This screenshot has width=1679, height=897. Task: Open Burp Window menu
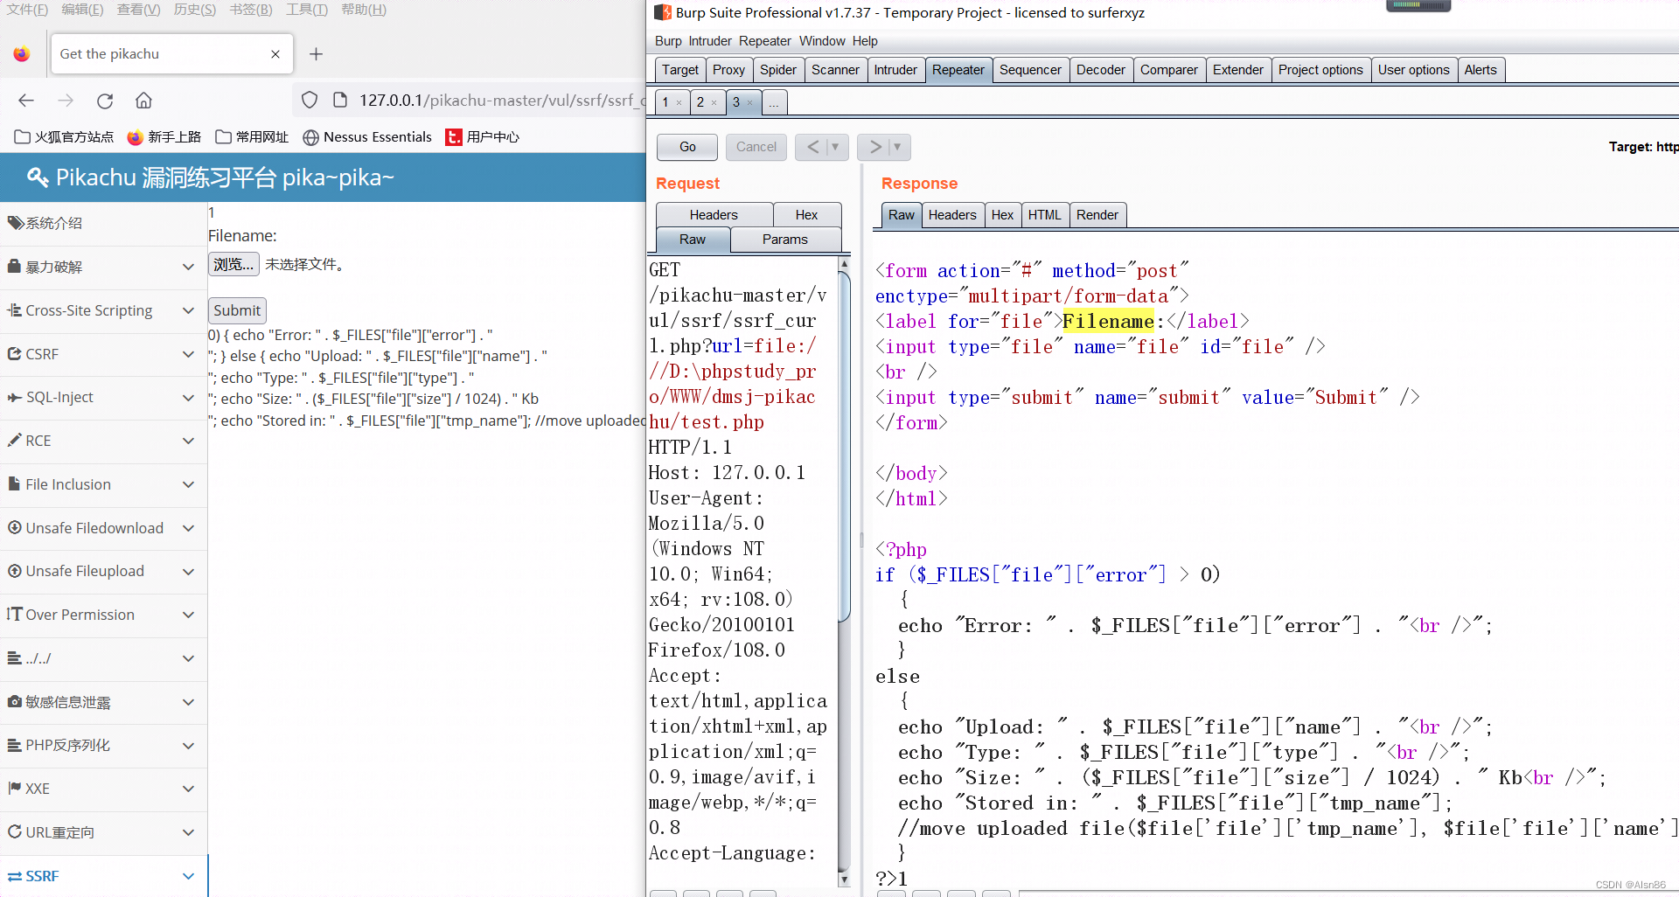(x=822, y=41)
